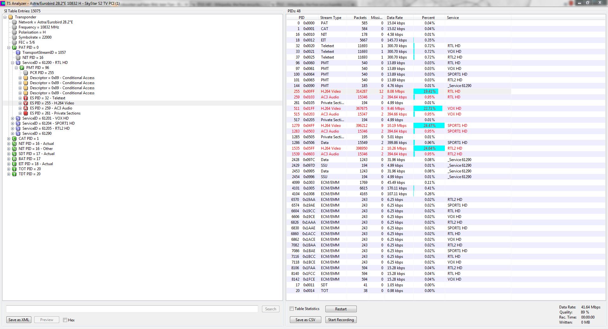
Task: Click the green B icon for BAT PID
Action: point(14,159)
